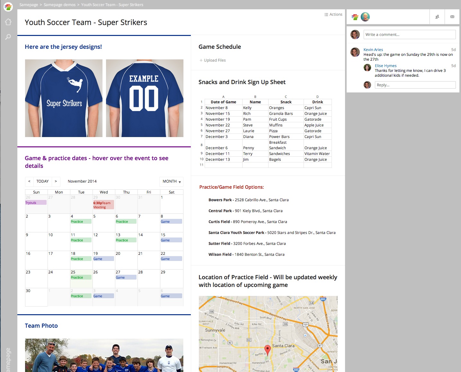461x372 pixels.
Task: Go to next month in calendar
Action: point(56,181)
